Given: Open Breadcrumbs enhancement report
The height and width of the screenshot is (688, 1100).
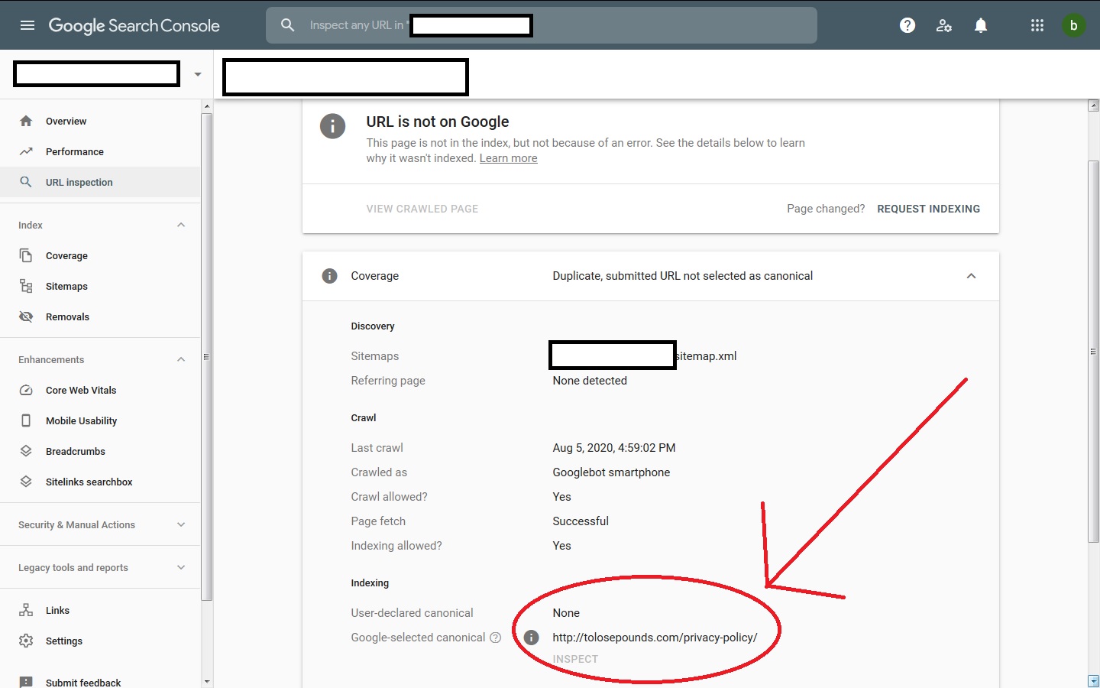Looking at the screenshot, I should (100, 451).
